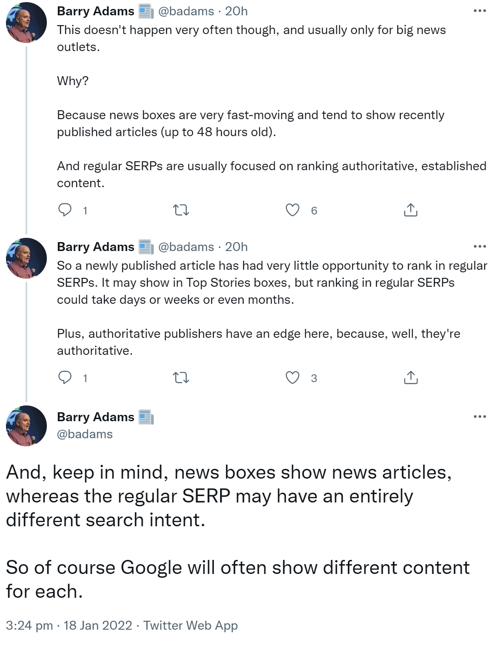The height and width of the screenshot is (645, 494).
Task: Share the "authoritative publishers" tweet
Action: [x=411, y=378]
